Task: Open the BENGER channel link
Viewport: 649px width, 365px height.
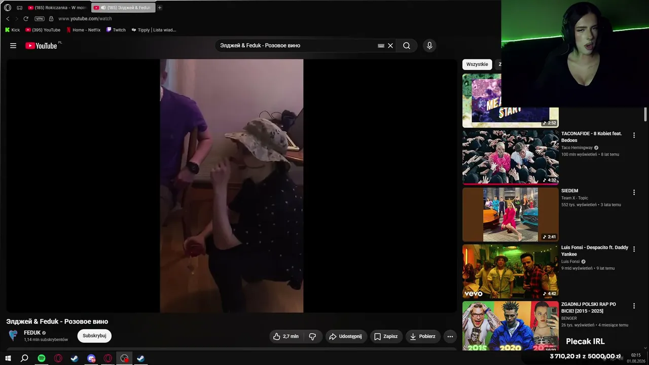Action: (569, 318)
